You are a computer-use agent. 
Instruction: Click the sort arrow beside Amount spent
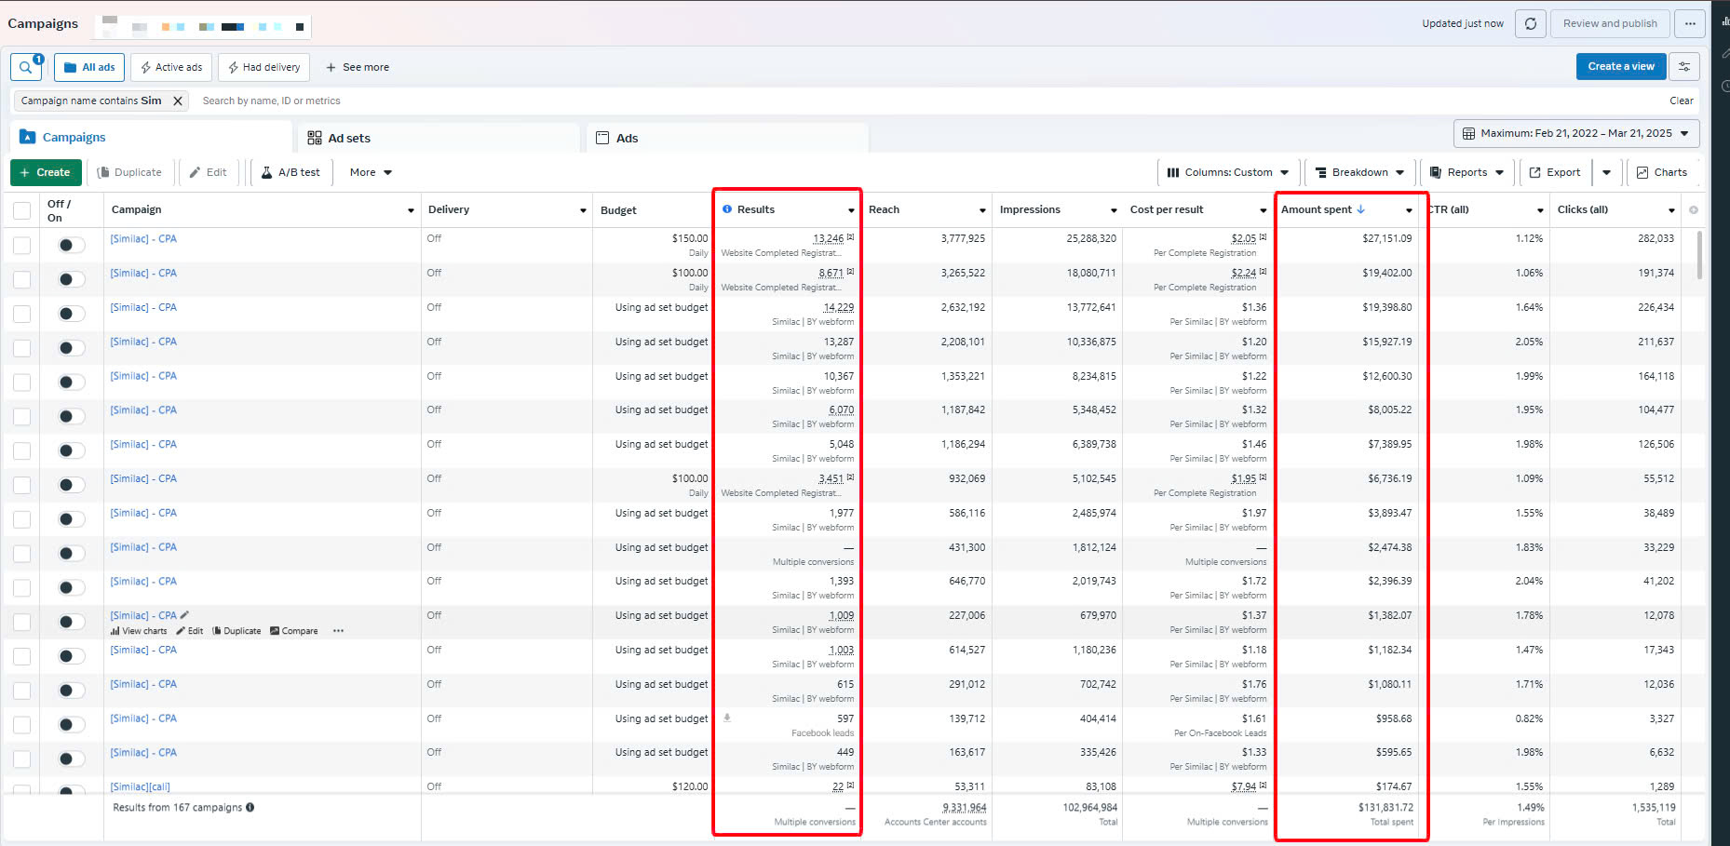pos(1360,209)
